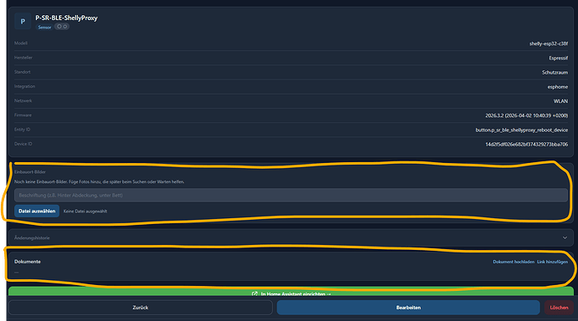Click the Änderungshistorie section label
Viewport: 578px width, 321px height.
click(32, 238)
